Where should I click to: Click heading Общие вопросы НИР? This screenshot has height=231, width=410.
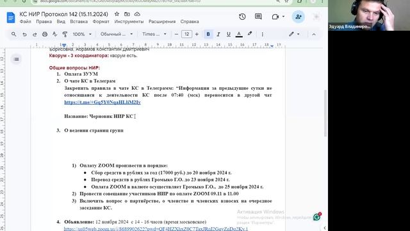point(74,68)
